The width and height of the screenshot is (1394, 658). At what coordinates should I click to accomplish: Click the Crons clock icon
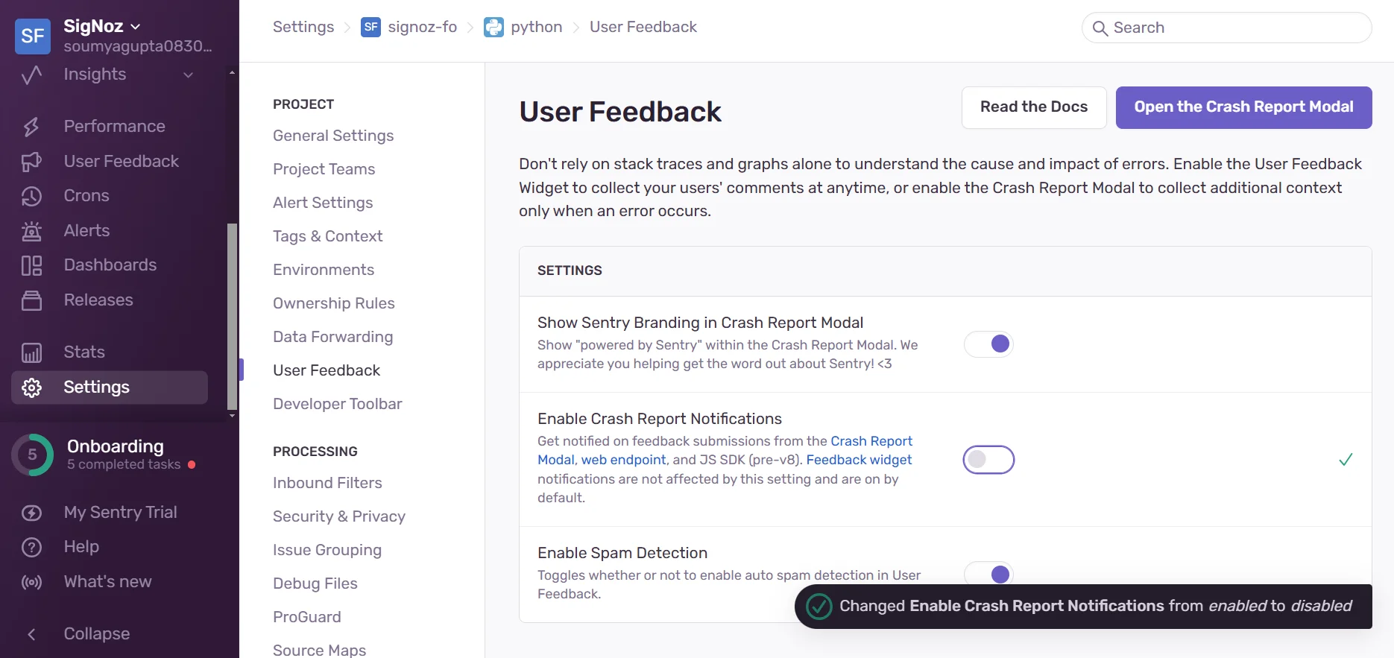tap(32, 196)
